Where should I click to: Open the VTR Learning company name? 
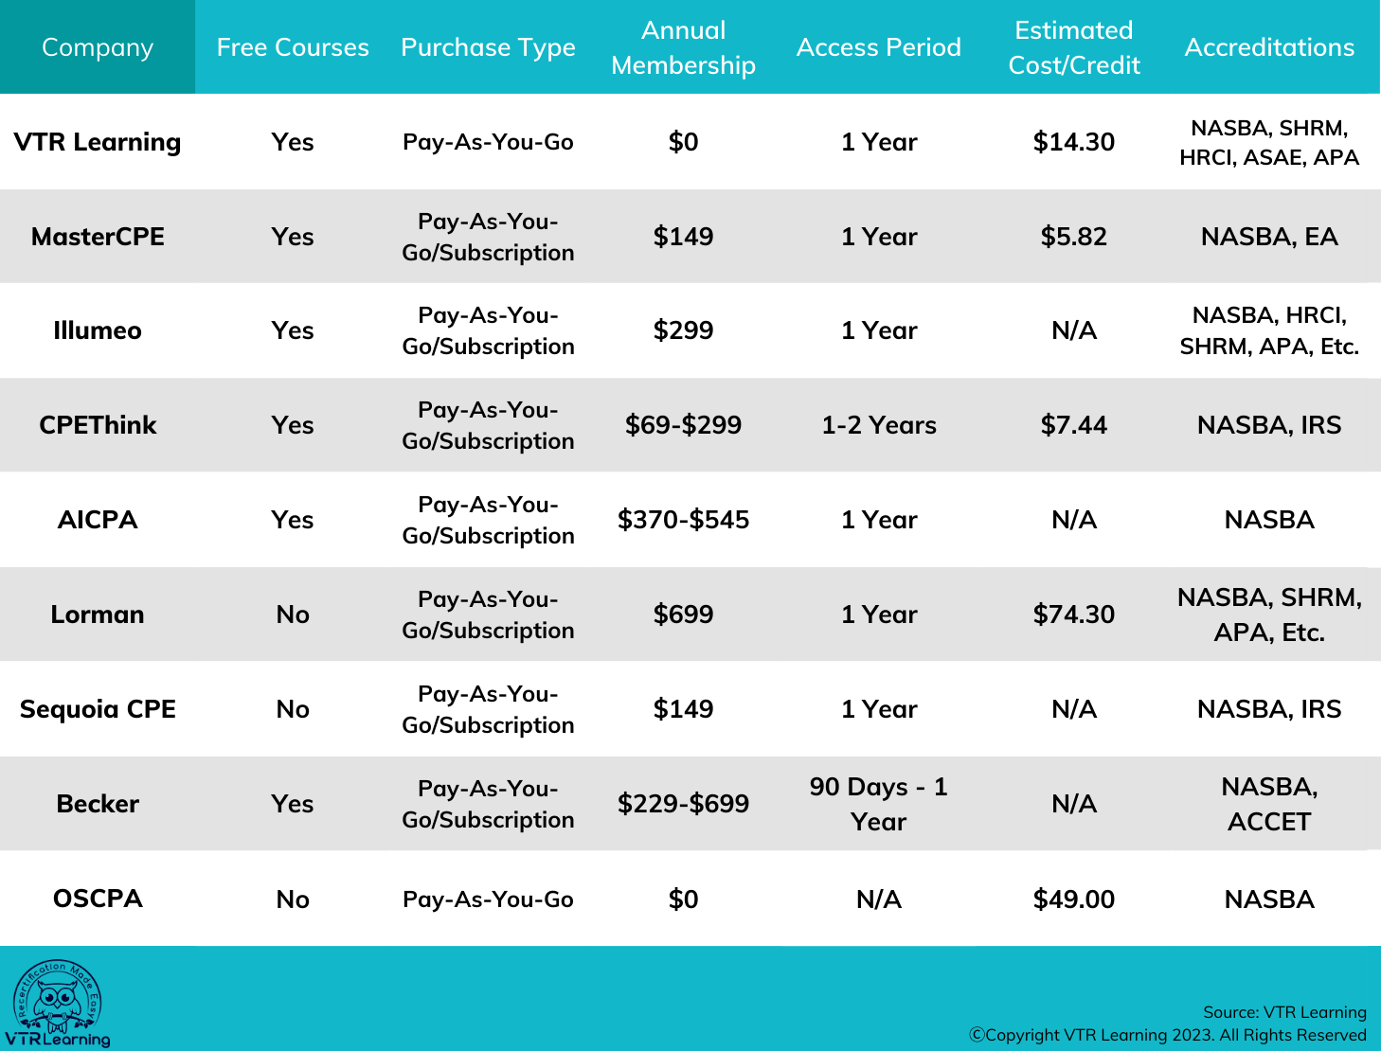98,142
